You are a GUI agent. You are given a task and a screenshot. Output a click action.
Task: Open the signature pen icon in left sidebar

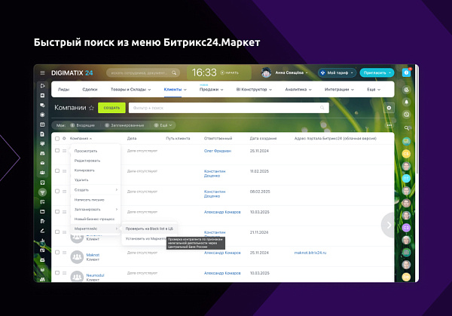pos(42,231)
